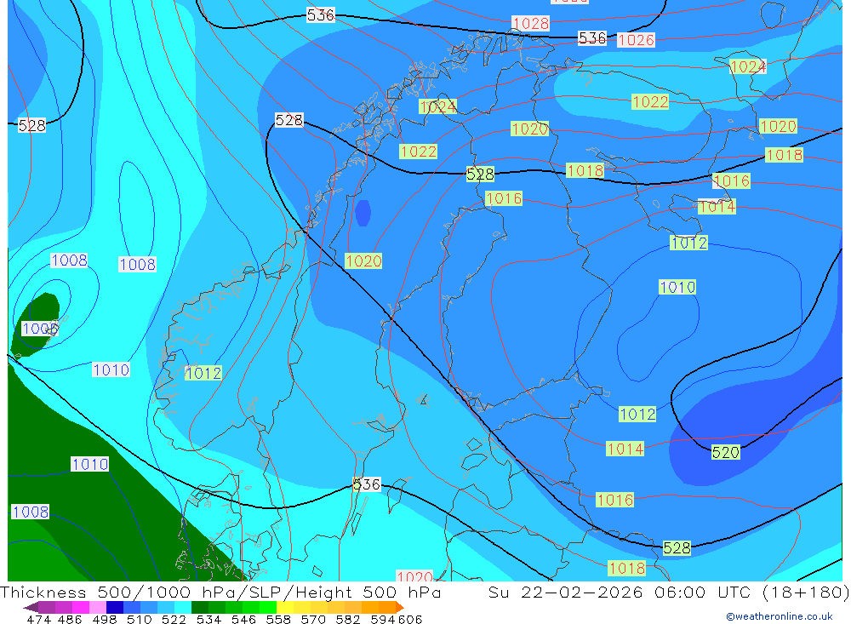Select the darkest green legend swatch above 534
851x624 pixels.
point(200,607)
